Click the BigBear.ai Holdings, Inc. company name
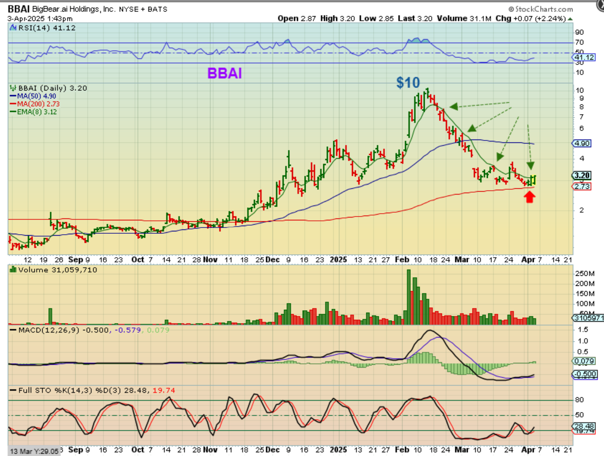The width and height of the screenshot is (604, 456). tap(74, 9)
